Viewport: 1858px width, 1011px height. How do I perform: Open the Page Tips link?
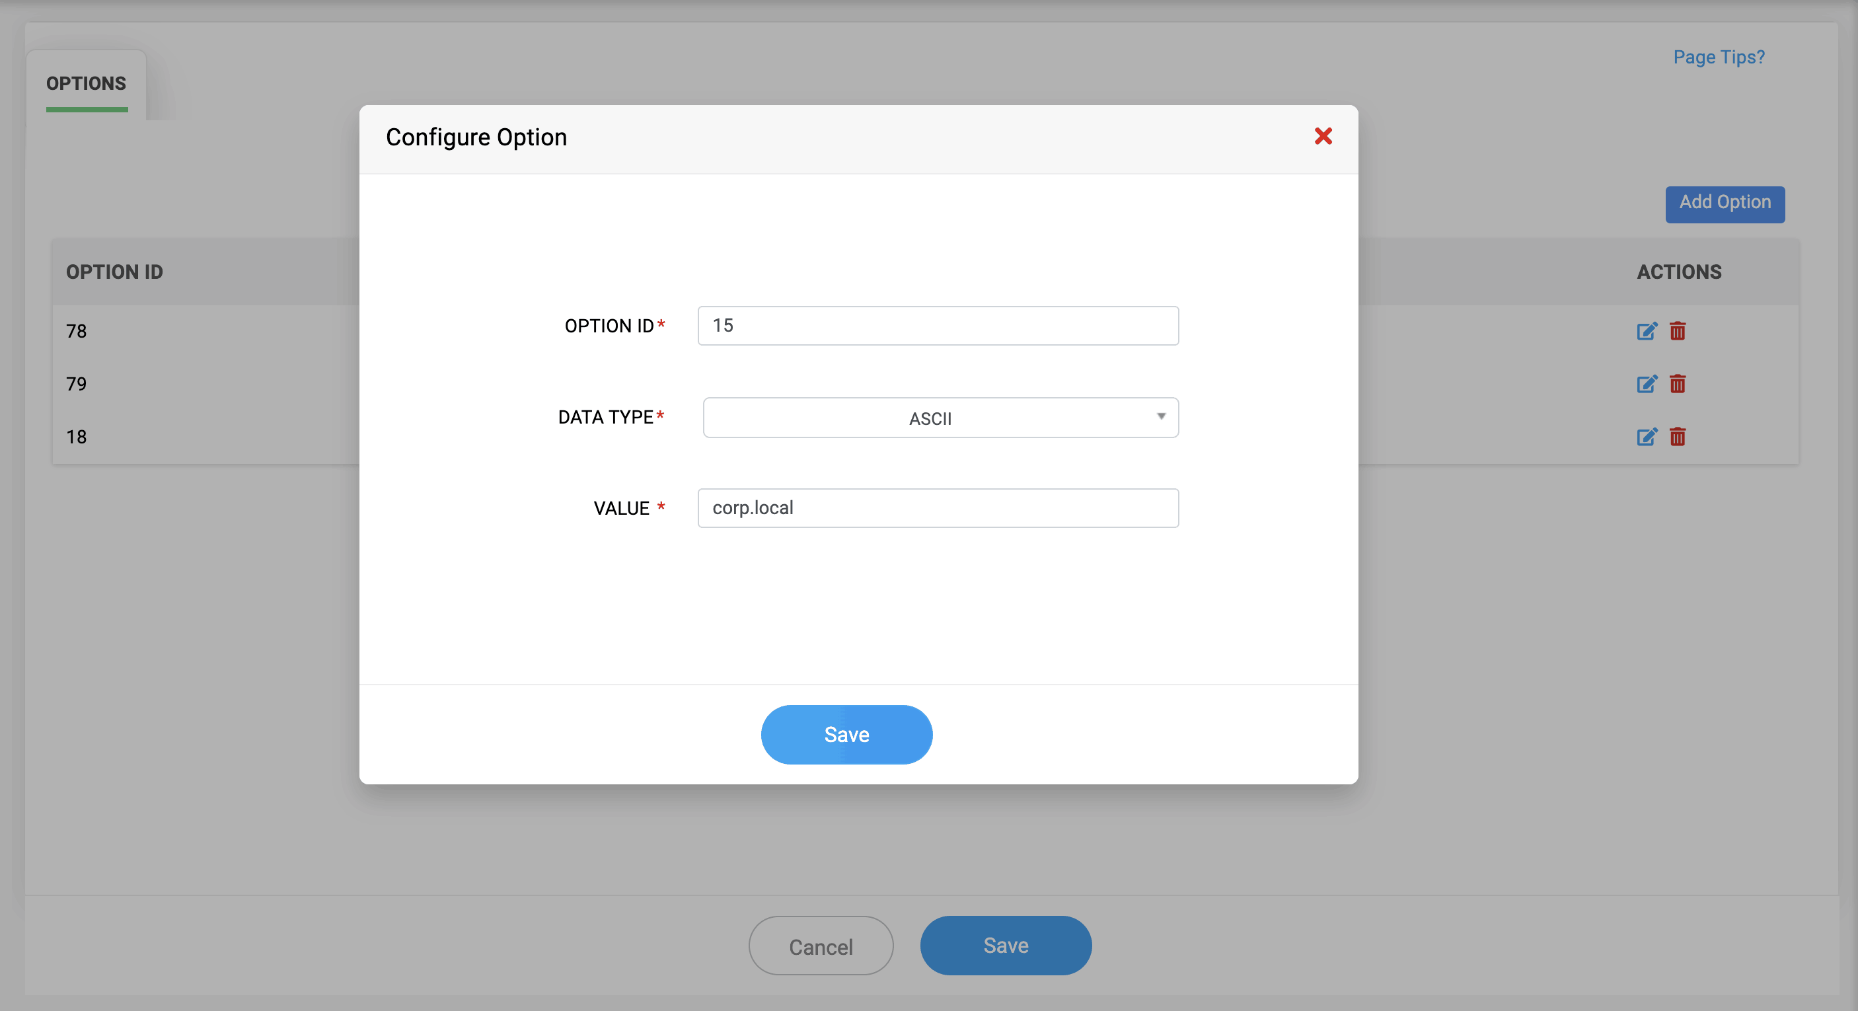click(1718, 57)
